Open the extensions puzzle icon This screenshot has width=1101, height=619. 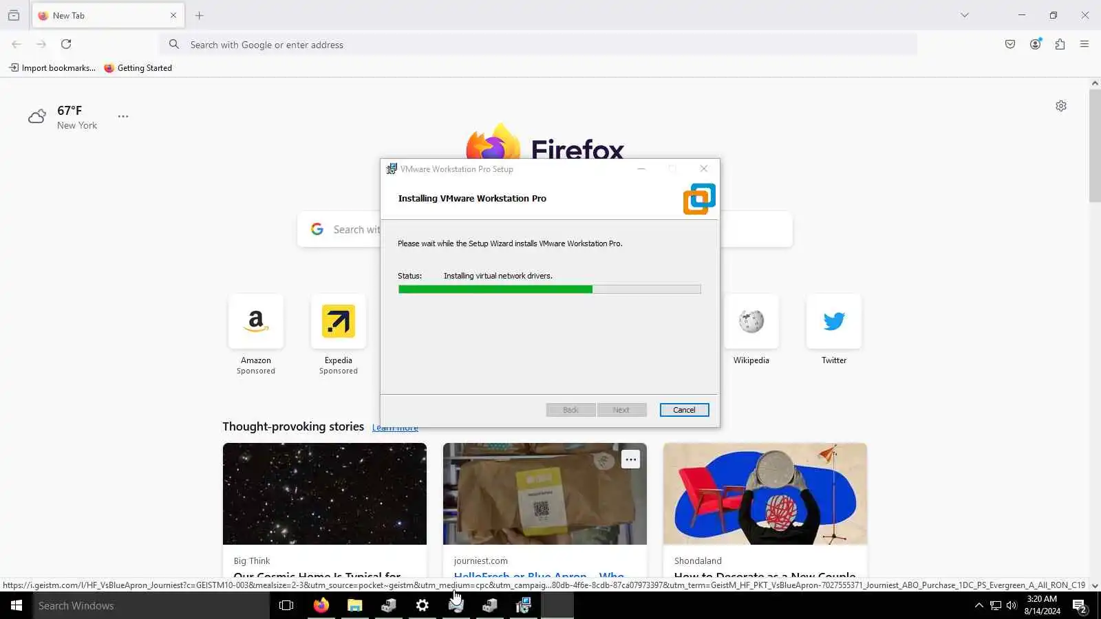pos(1060,44)
